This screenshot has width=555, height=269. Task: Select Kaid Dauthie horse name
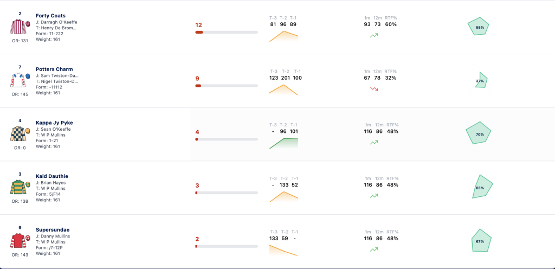(x=52, y=176)
